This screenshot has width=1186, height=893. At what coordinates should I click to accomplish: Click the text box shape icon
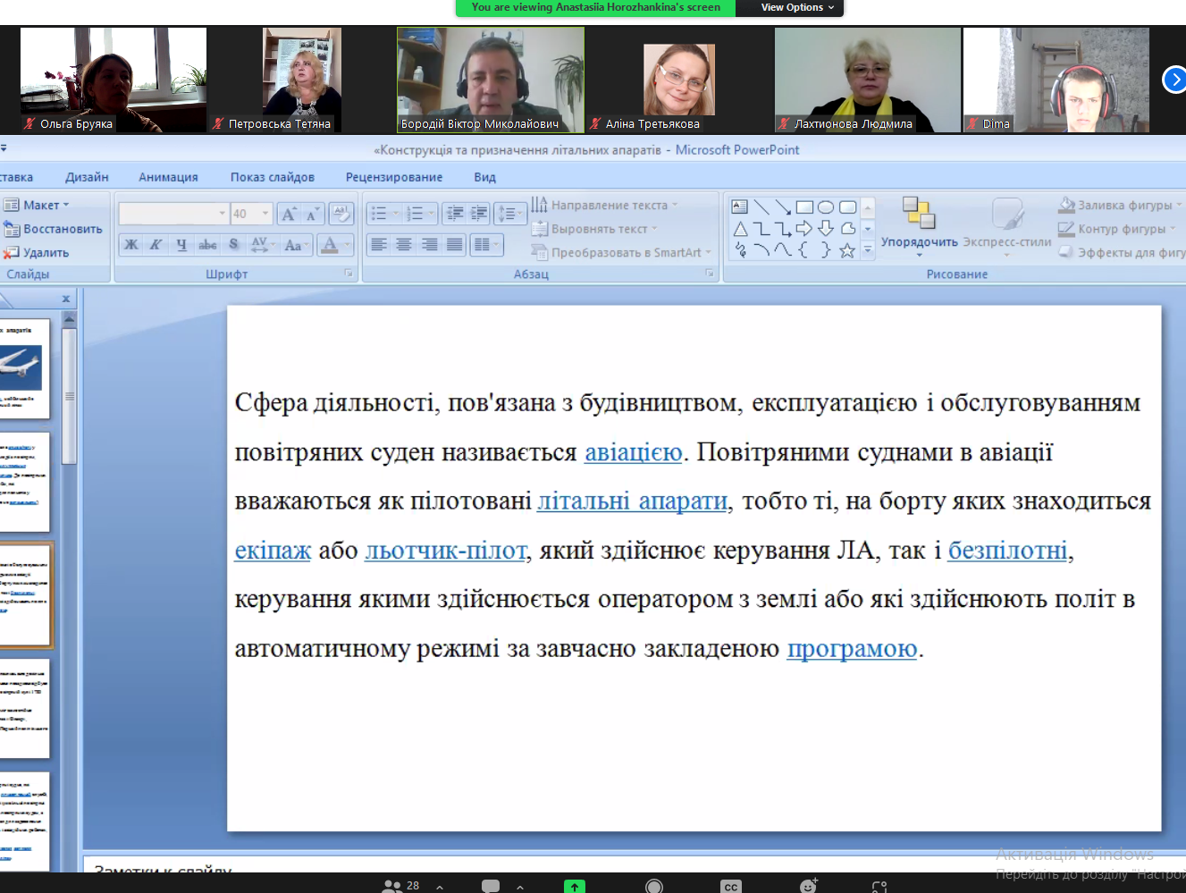coord(740,207)
